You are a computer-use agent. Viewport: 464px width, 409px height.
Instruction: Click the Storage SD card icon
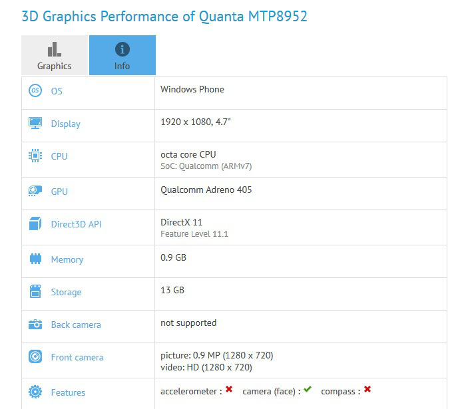35,292
